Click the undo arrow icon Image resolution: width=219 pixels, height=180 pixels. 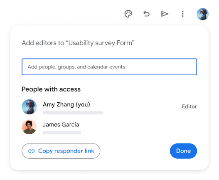[x=147, y=14]
